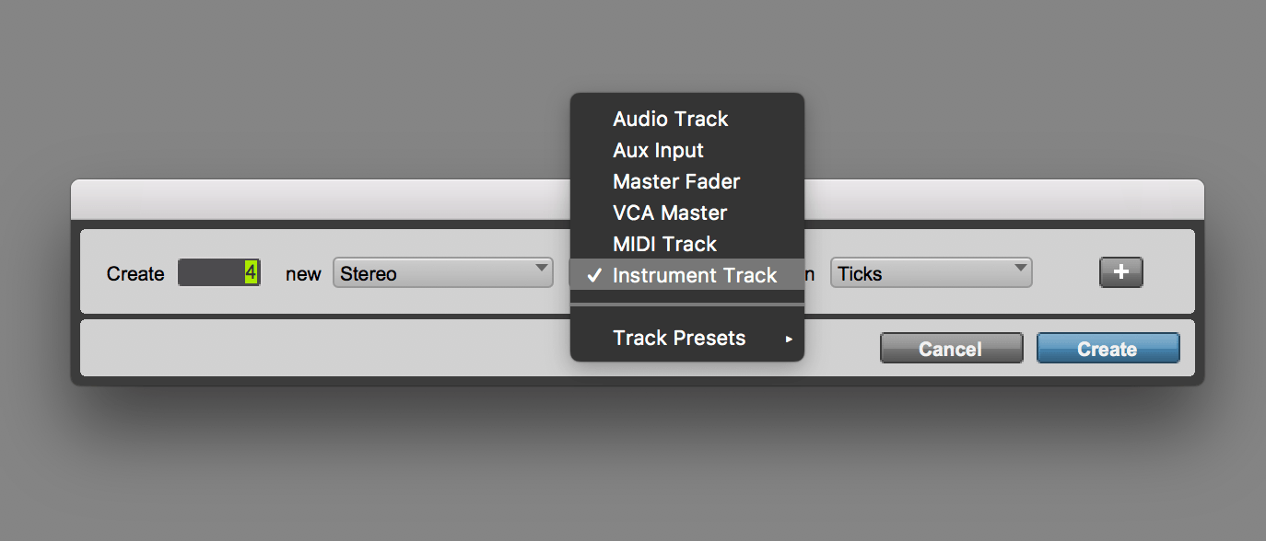Select MIDI Track menu entry
The image size is (1266, 541).
[687, 245]
